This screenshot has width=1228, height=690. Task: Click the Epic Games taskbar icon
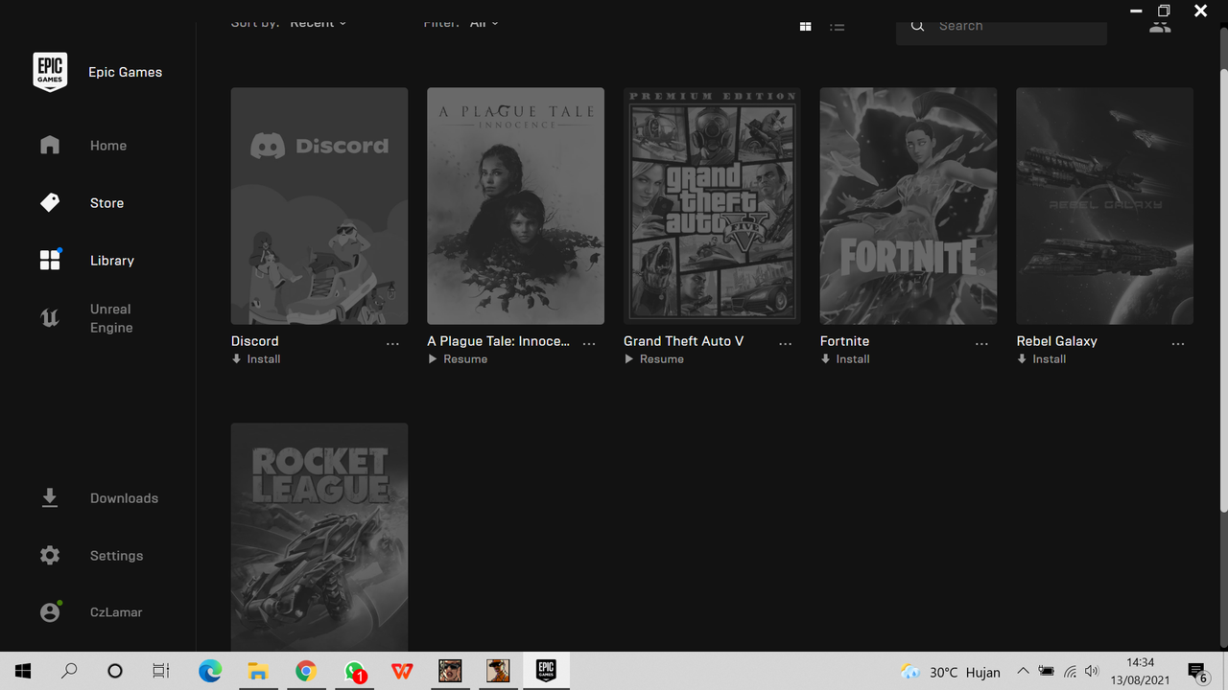click(x=546, y=671)
